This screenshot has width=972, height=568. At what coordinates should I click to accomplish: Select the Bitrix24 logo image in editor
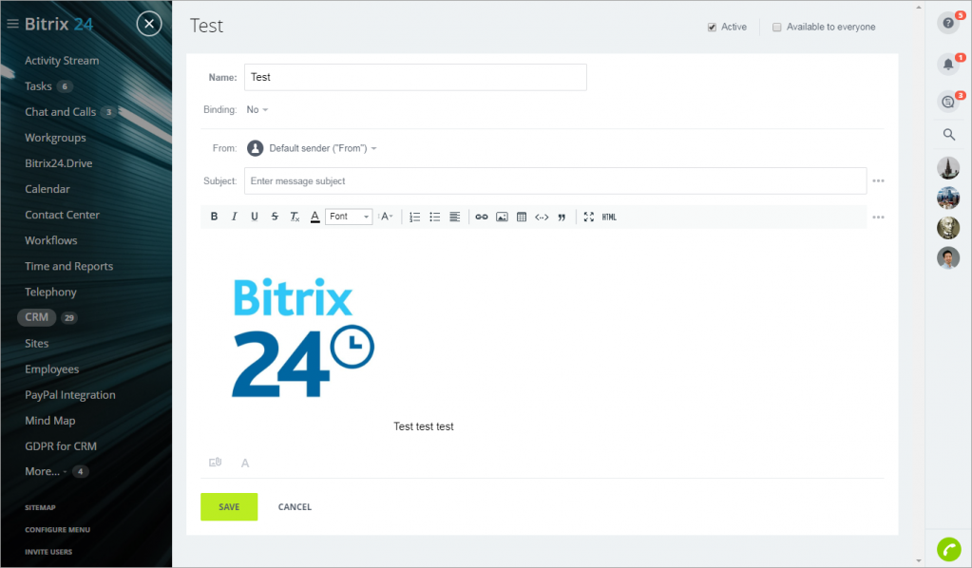coord(302,337)
